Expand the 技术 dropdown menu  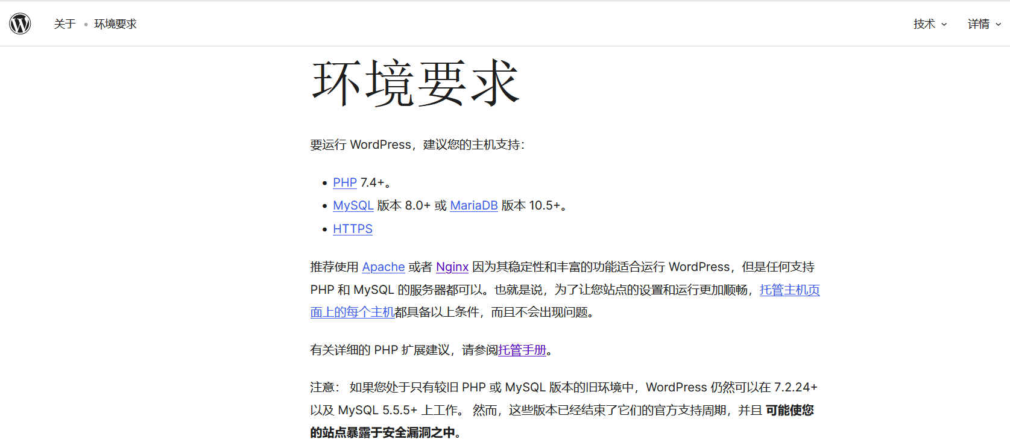[x=930, y=24]
